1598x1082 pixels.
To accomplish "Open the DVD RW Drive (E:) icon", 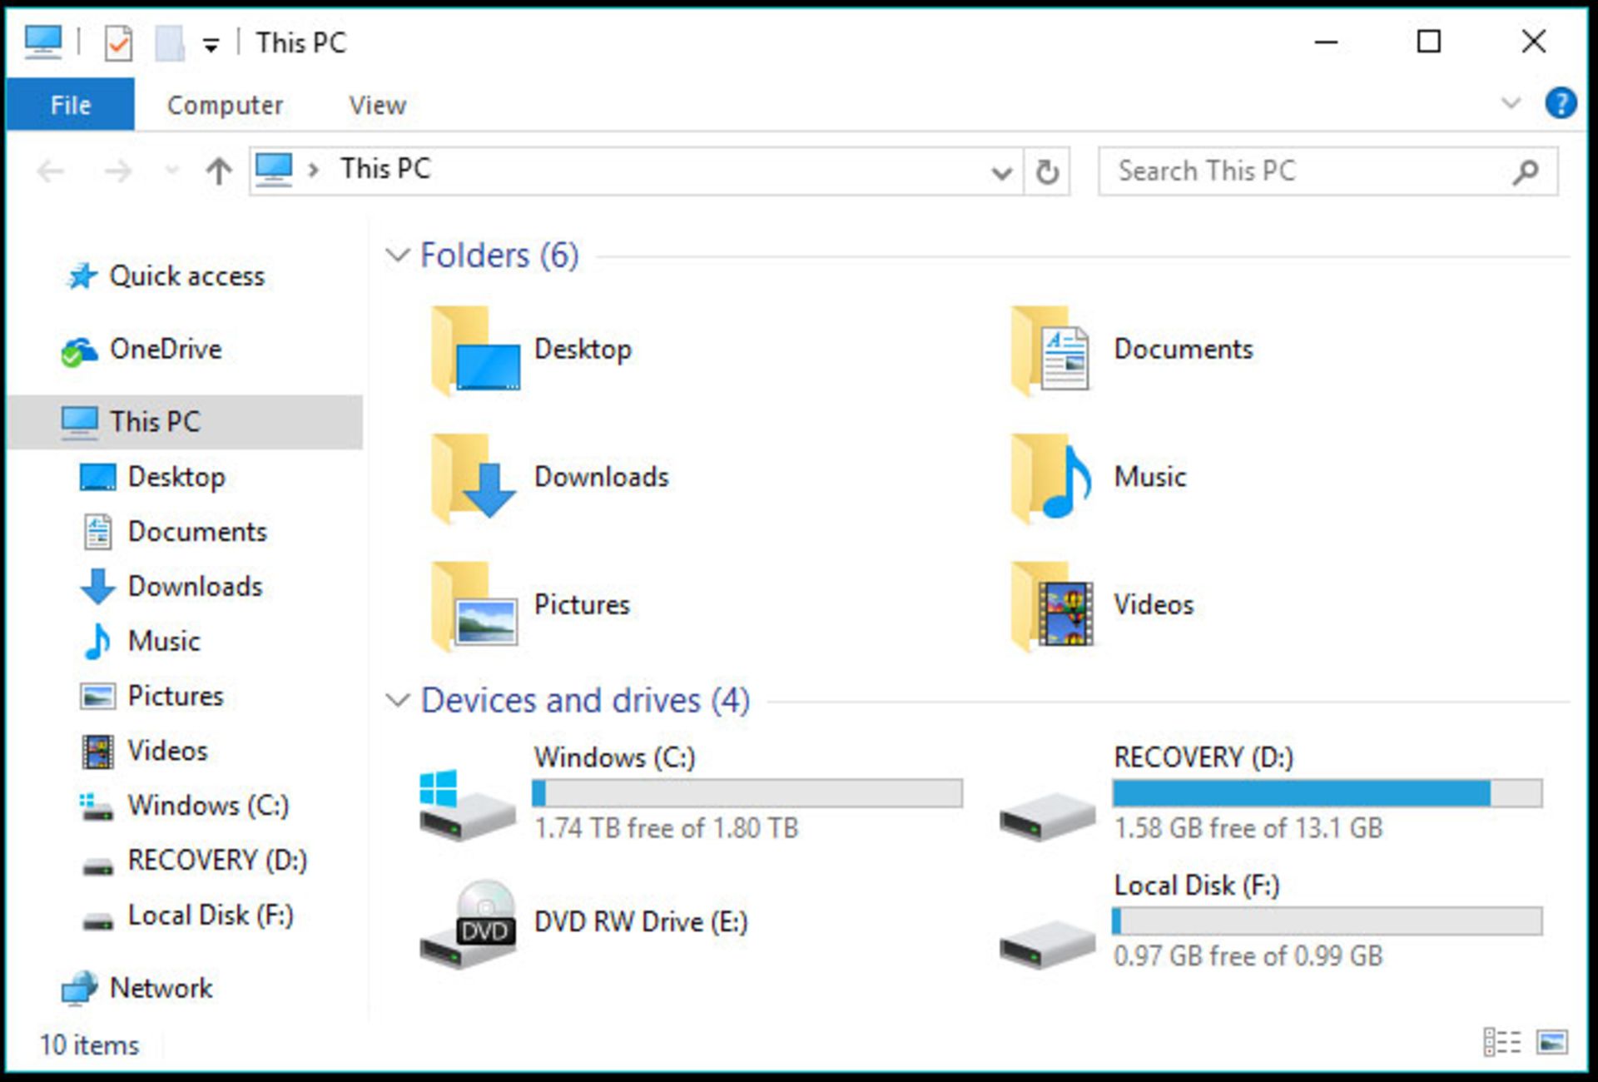I will coord(469,924).
